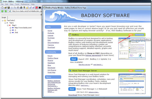The height and width of the screenshot is (99, 152).
Task: Save the script with the floppy icon
Action: point(9,7)
